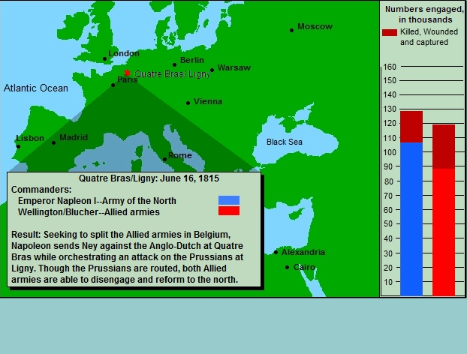Click the red star battle marker
This screenshot has width=467, height=354.
coord(127,73)
